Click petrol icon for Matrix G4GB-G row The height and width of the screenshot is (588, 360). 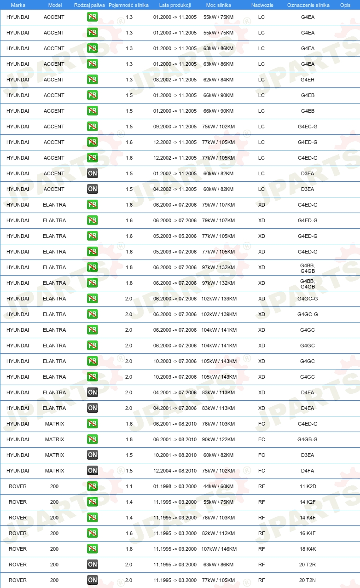pyautogui.click(x=93, y=439)
